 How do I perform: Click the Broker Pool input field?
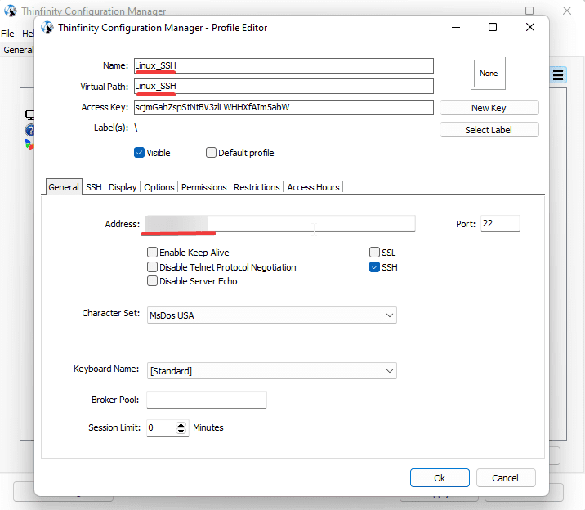click(207, 400)
